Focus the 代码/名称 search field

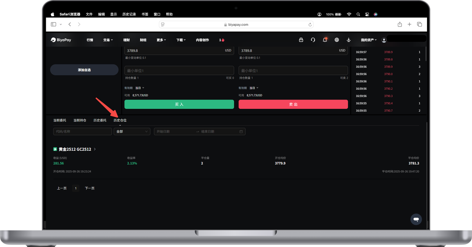tap(82, 132)
